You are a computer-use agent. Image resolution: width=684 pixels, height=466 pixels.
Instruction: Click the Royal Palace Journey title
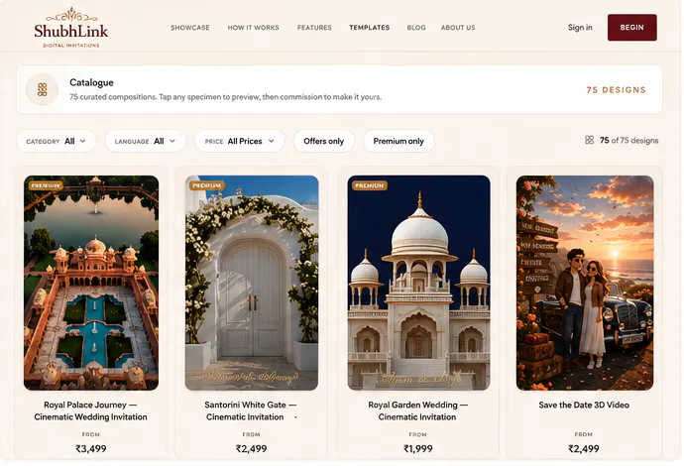click(x=91, y=411)
